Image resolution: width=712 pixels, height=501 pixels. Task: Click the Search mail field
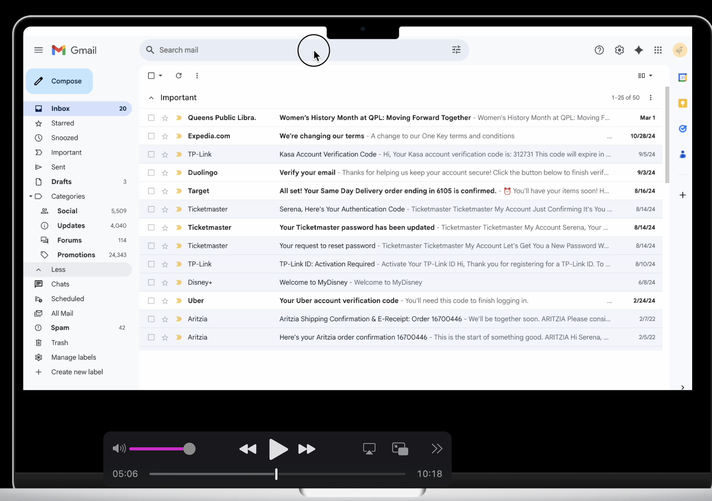point(304,50)
